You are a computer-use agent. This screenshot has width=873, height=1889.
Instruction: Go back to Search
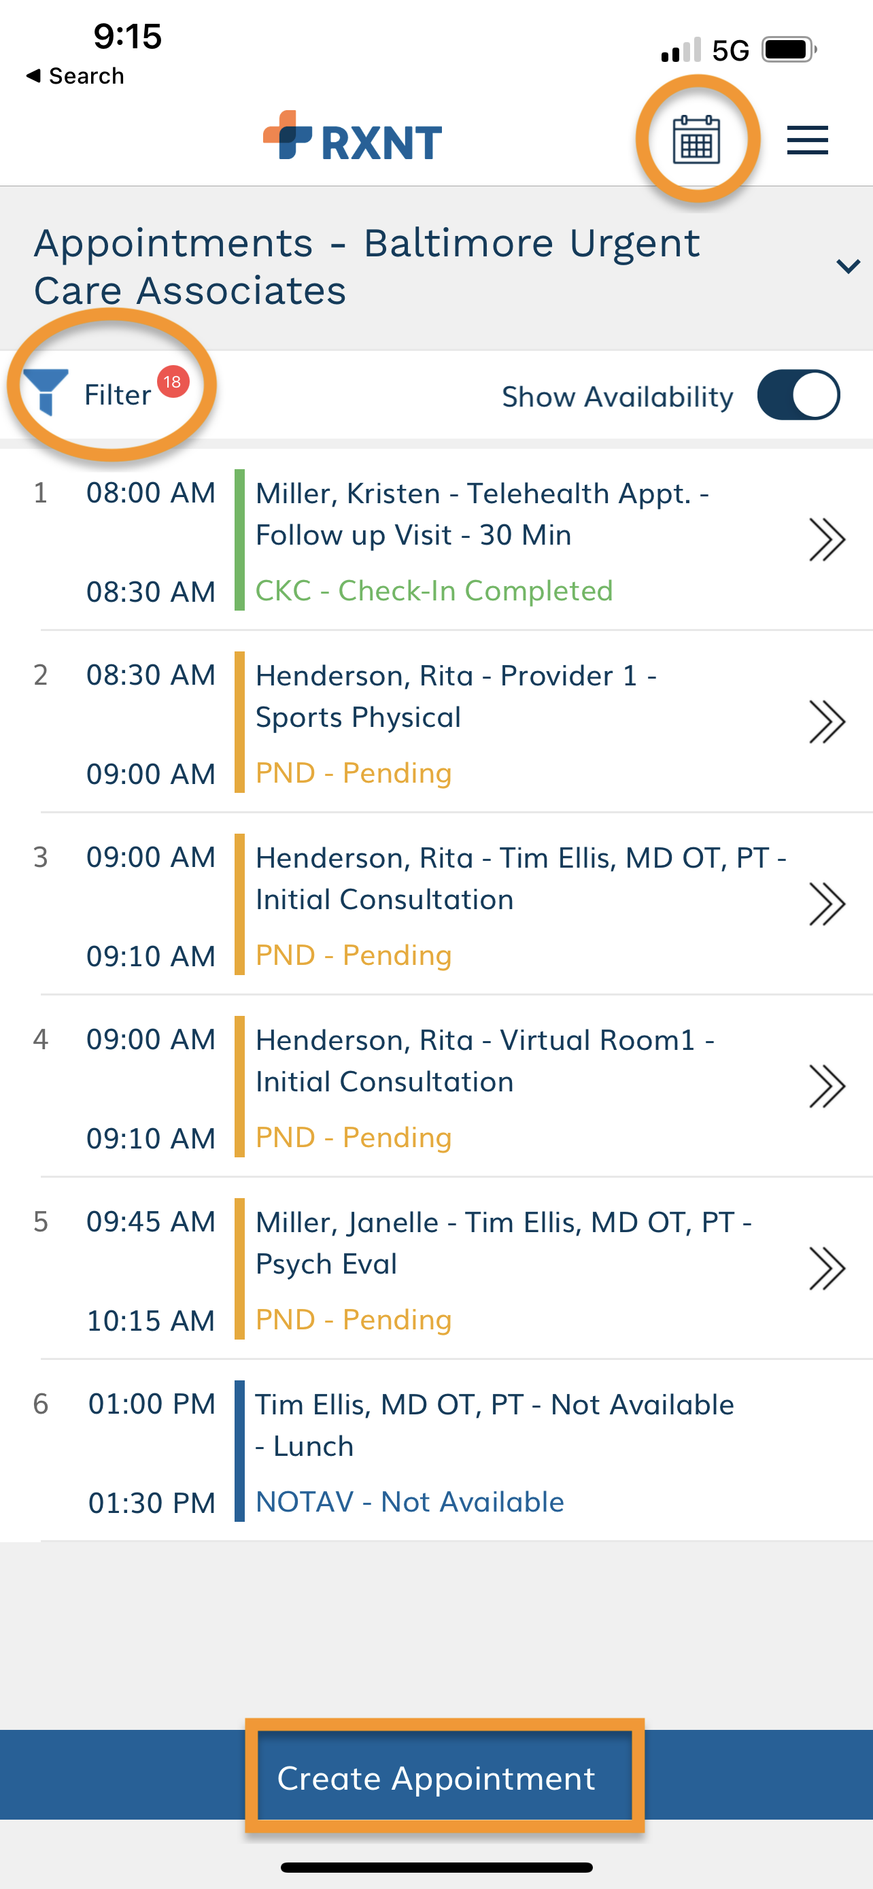[75, 75]
